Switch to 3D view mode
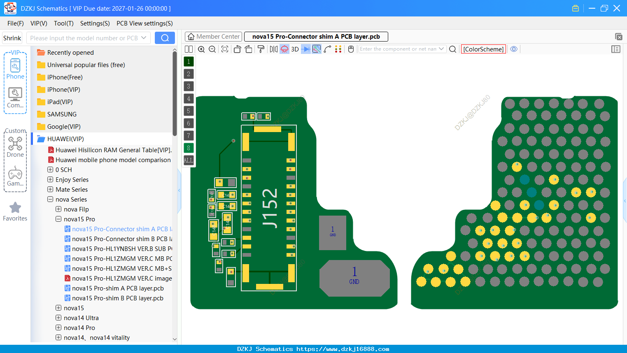The image size is (627, 353). 295,49
